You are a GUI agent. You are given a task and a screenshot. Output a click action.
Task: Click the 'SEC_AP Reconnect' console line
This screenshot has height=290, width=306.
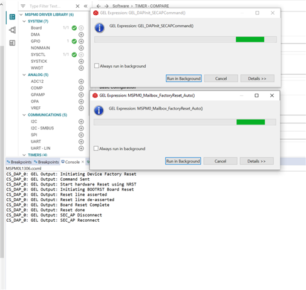53,221
